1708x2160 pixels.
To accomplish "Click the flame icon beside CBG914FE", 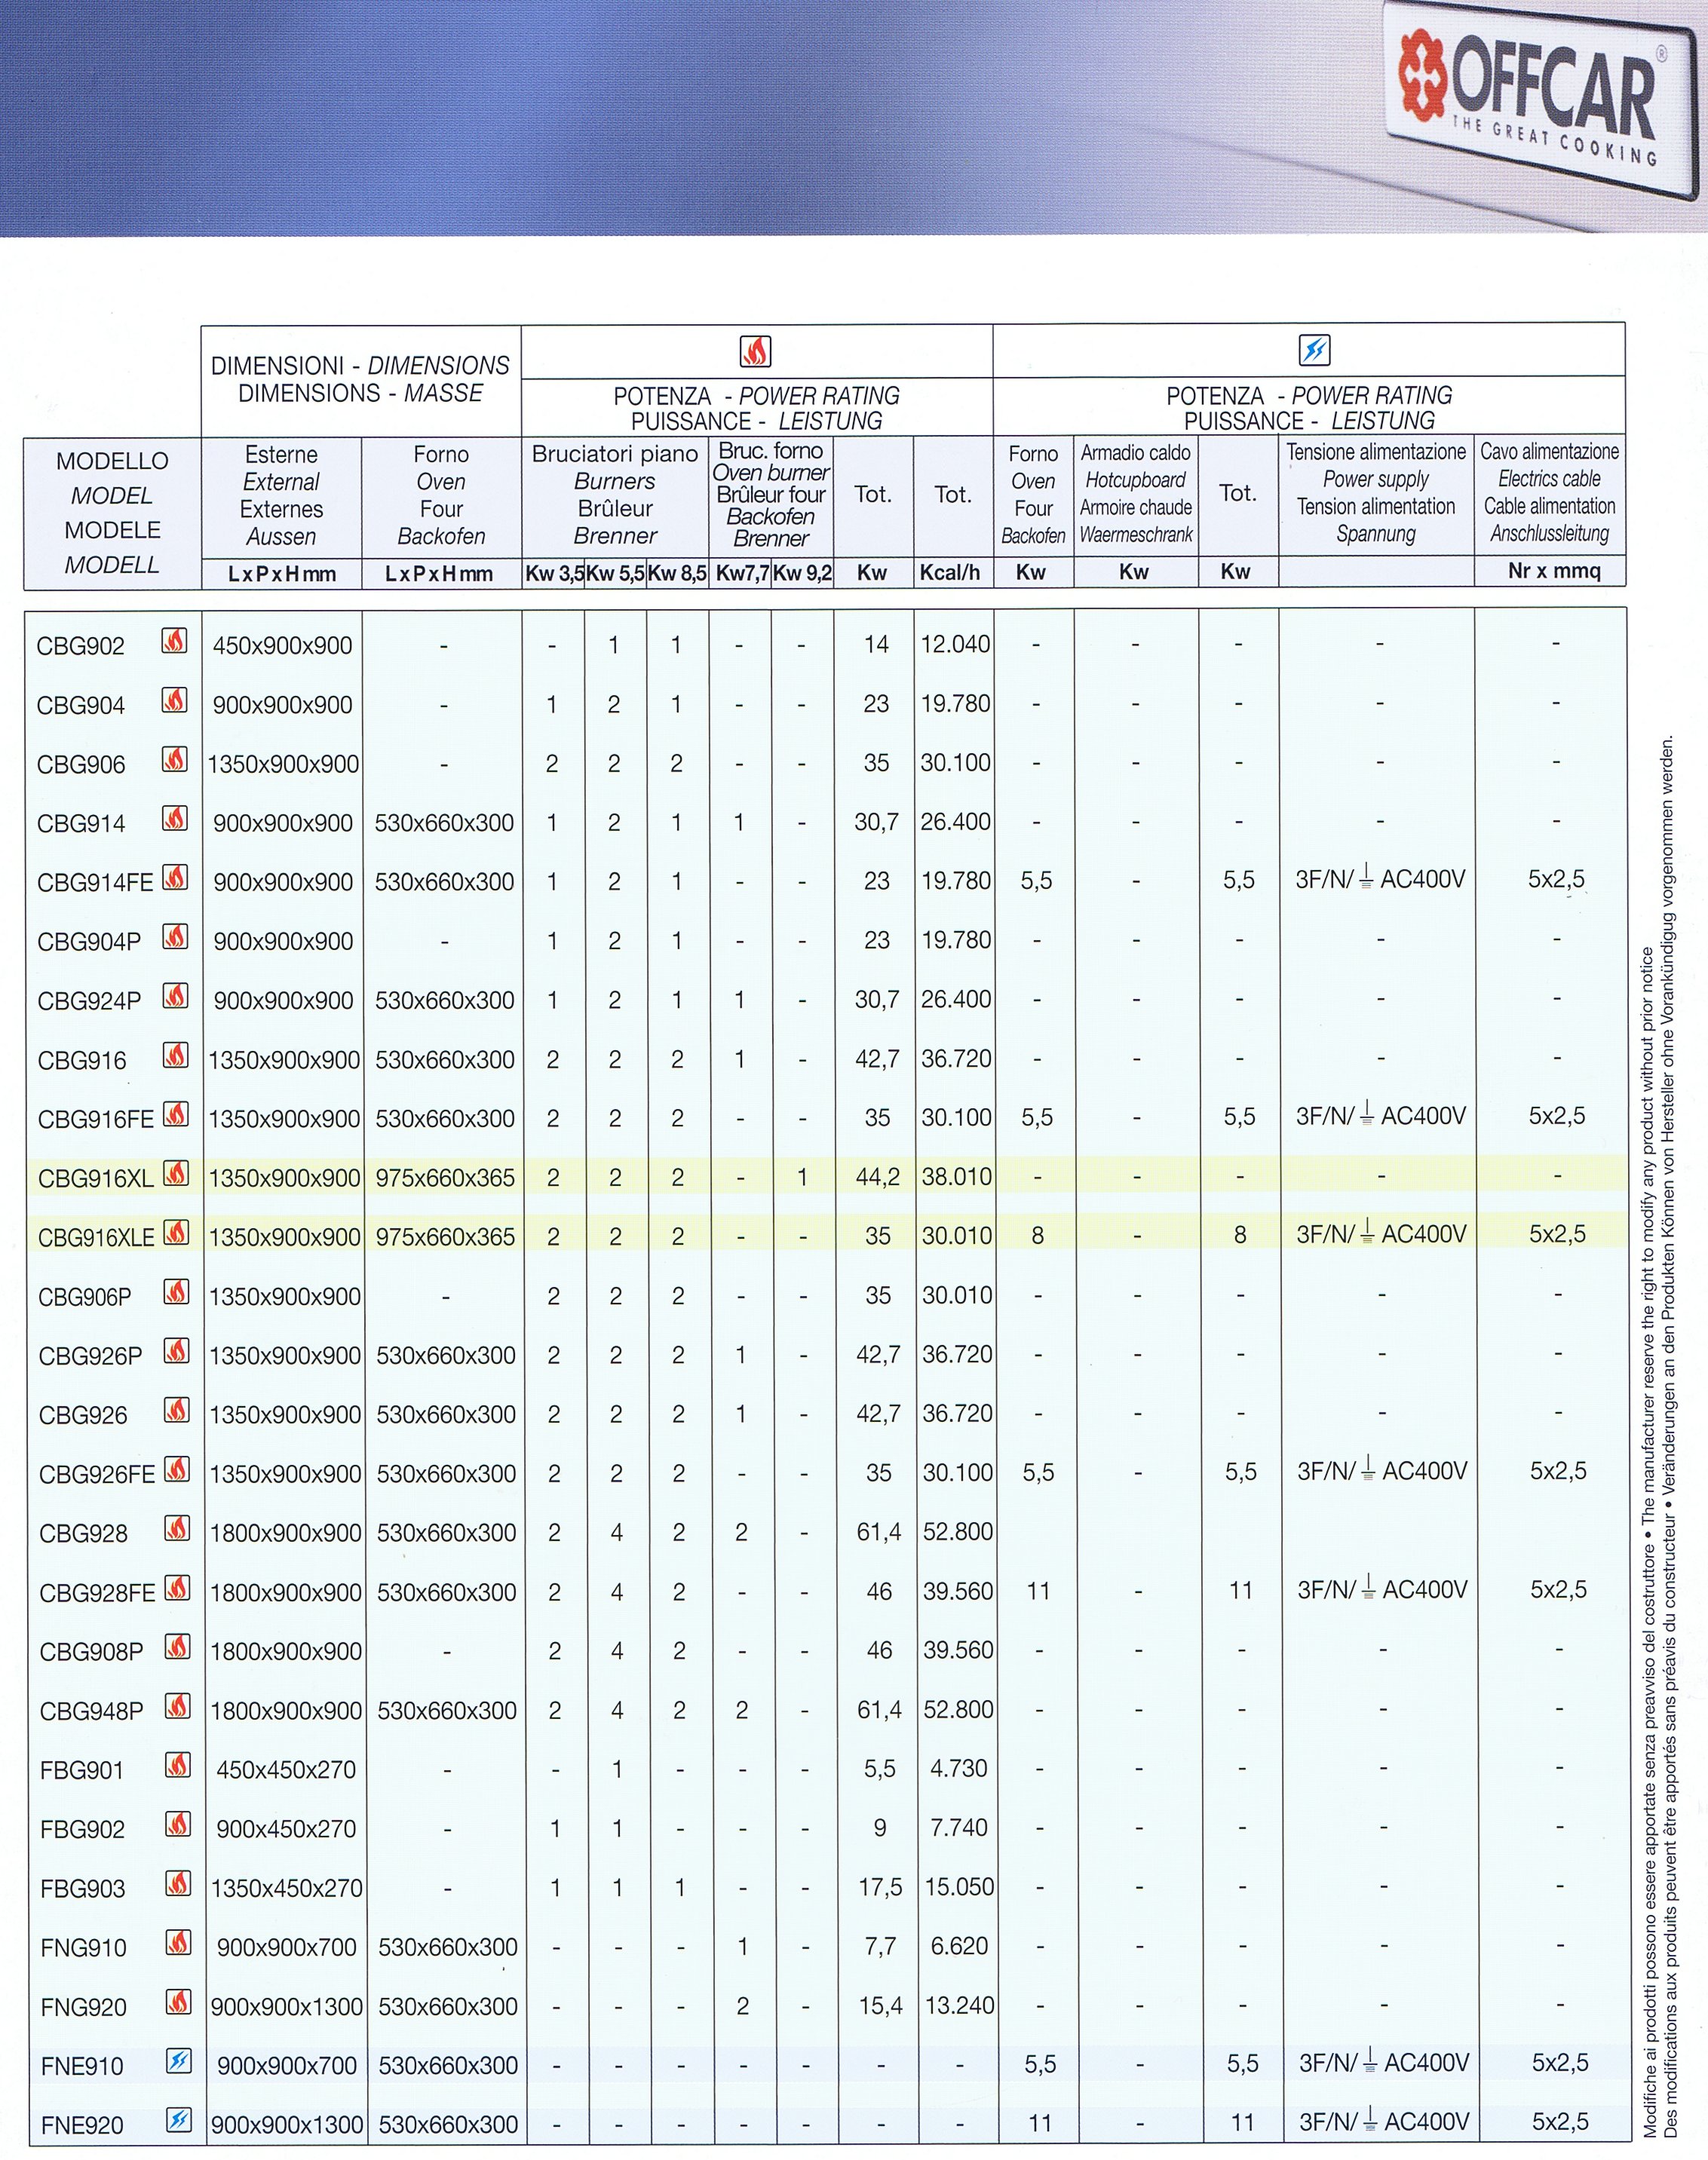I will pos(175,878).
